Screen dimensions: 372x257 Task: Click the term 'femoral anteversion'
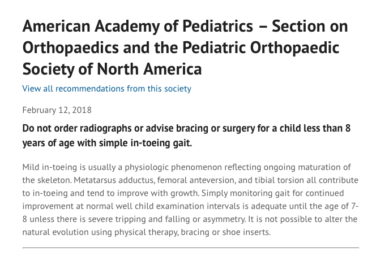click(196, 180)
